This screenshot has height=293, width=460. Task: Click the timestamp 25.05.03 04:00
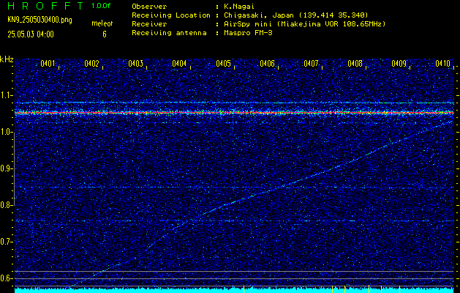(x=31, y=34)
